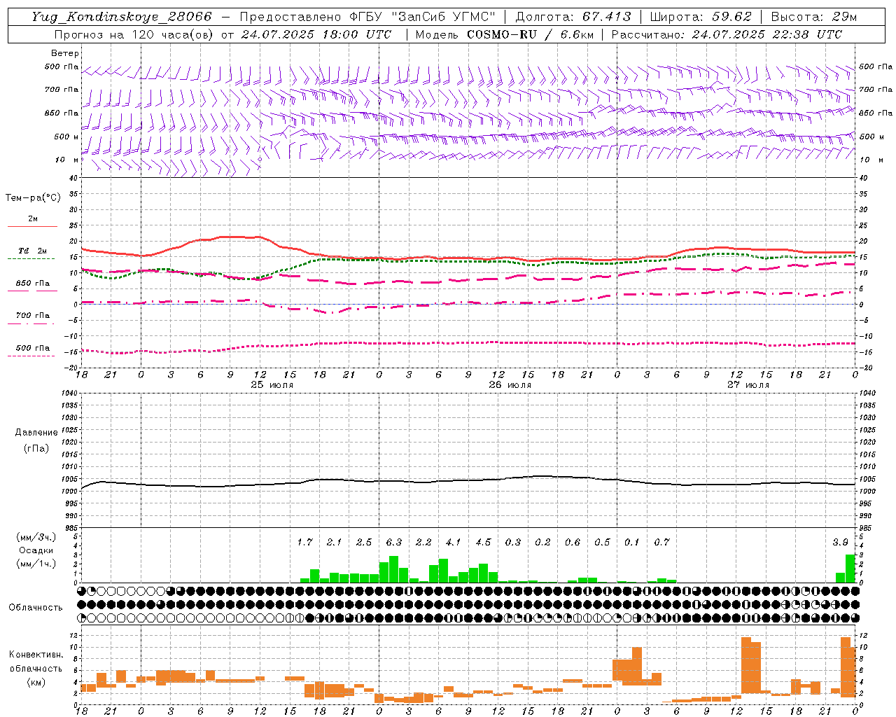Click the 'Td 2м' dew point legend entry
Image resolution: width=896 pixels, height=717 pixels.
[33, 251]
